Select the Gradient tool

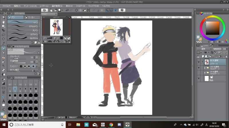pyautogui.click(x=3, y=84)
